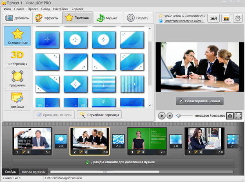Viewport: 245px width, 182px height.
Task: Open settings with the gear icon
Action: click(x=238, y=18)
